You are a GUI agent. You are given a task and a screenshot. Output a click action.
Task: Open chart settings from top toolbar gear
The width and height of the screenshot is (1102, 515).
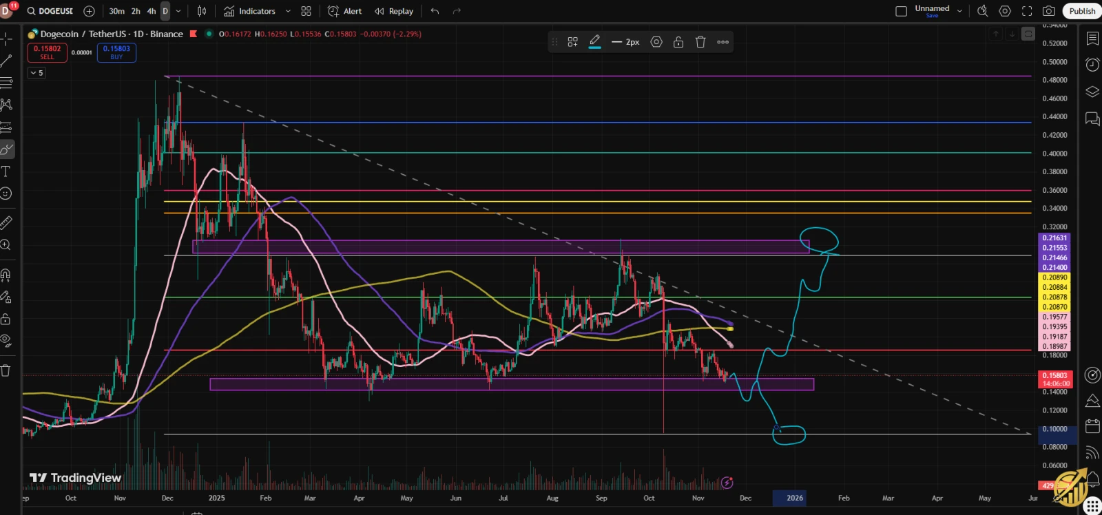click(x=1005, y=11)
